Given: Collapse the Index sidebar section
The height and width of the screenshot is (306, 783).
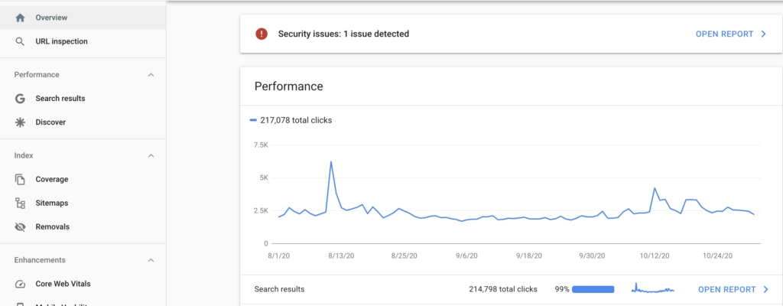Looking at the screenshot, I should point(151,156).
